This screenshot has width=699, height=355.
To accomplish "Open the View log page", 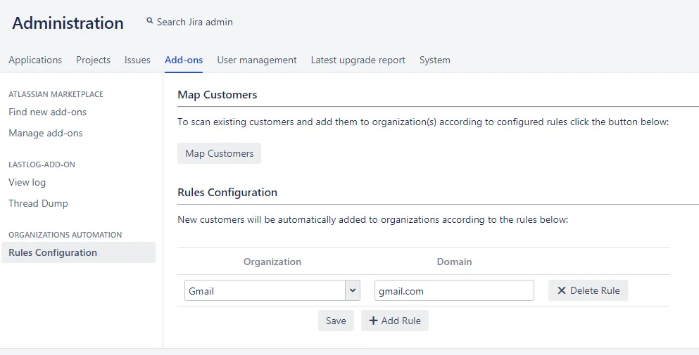I will 27,182.
